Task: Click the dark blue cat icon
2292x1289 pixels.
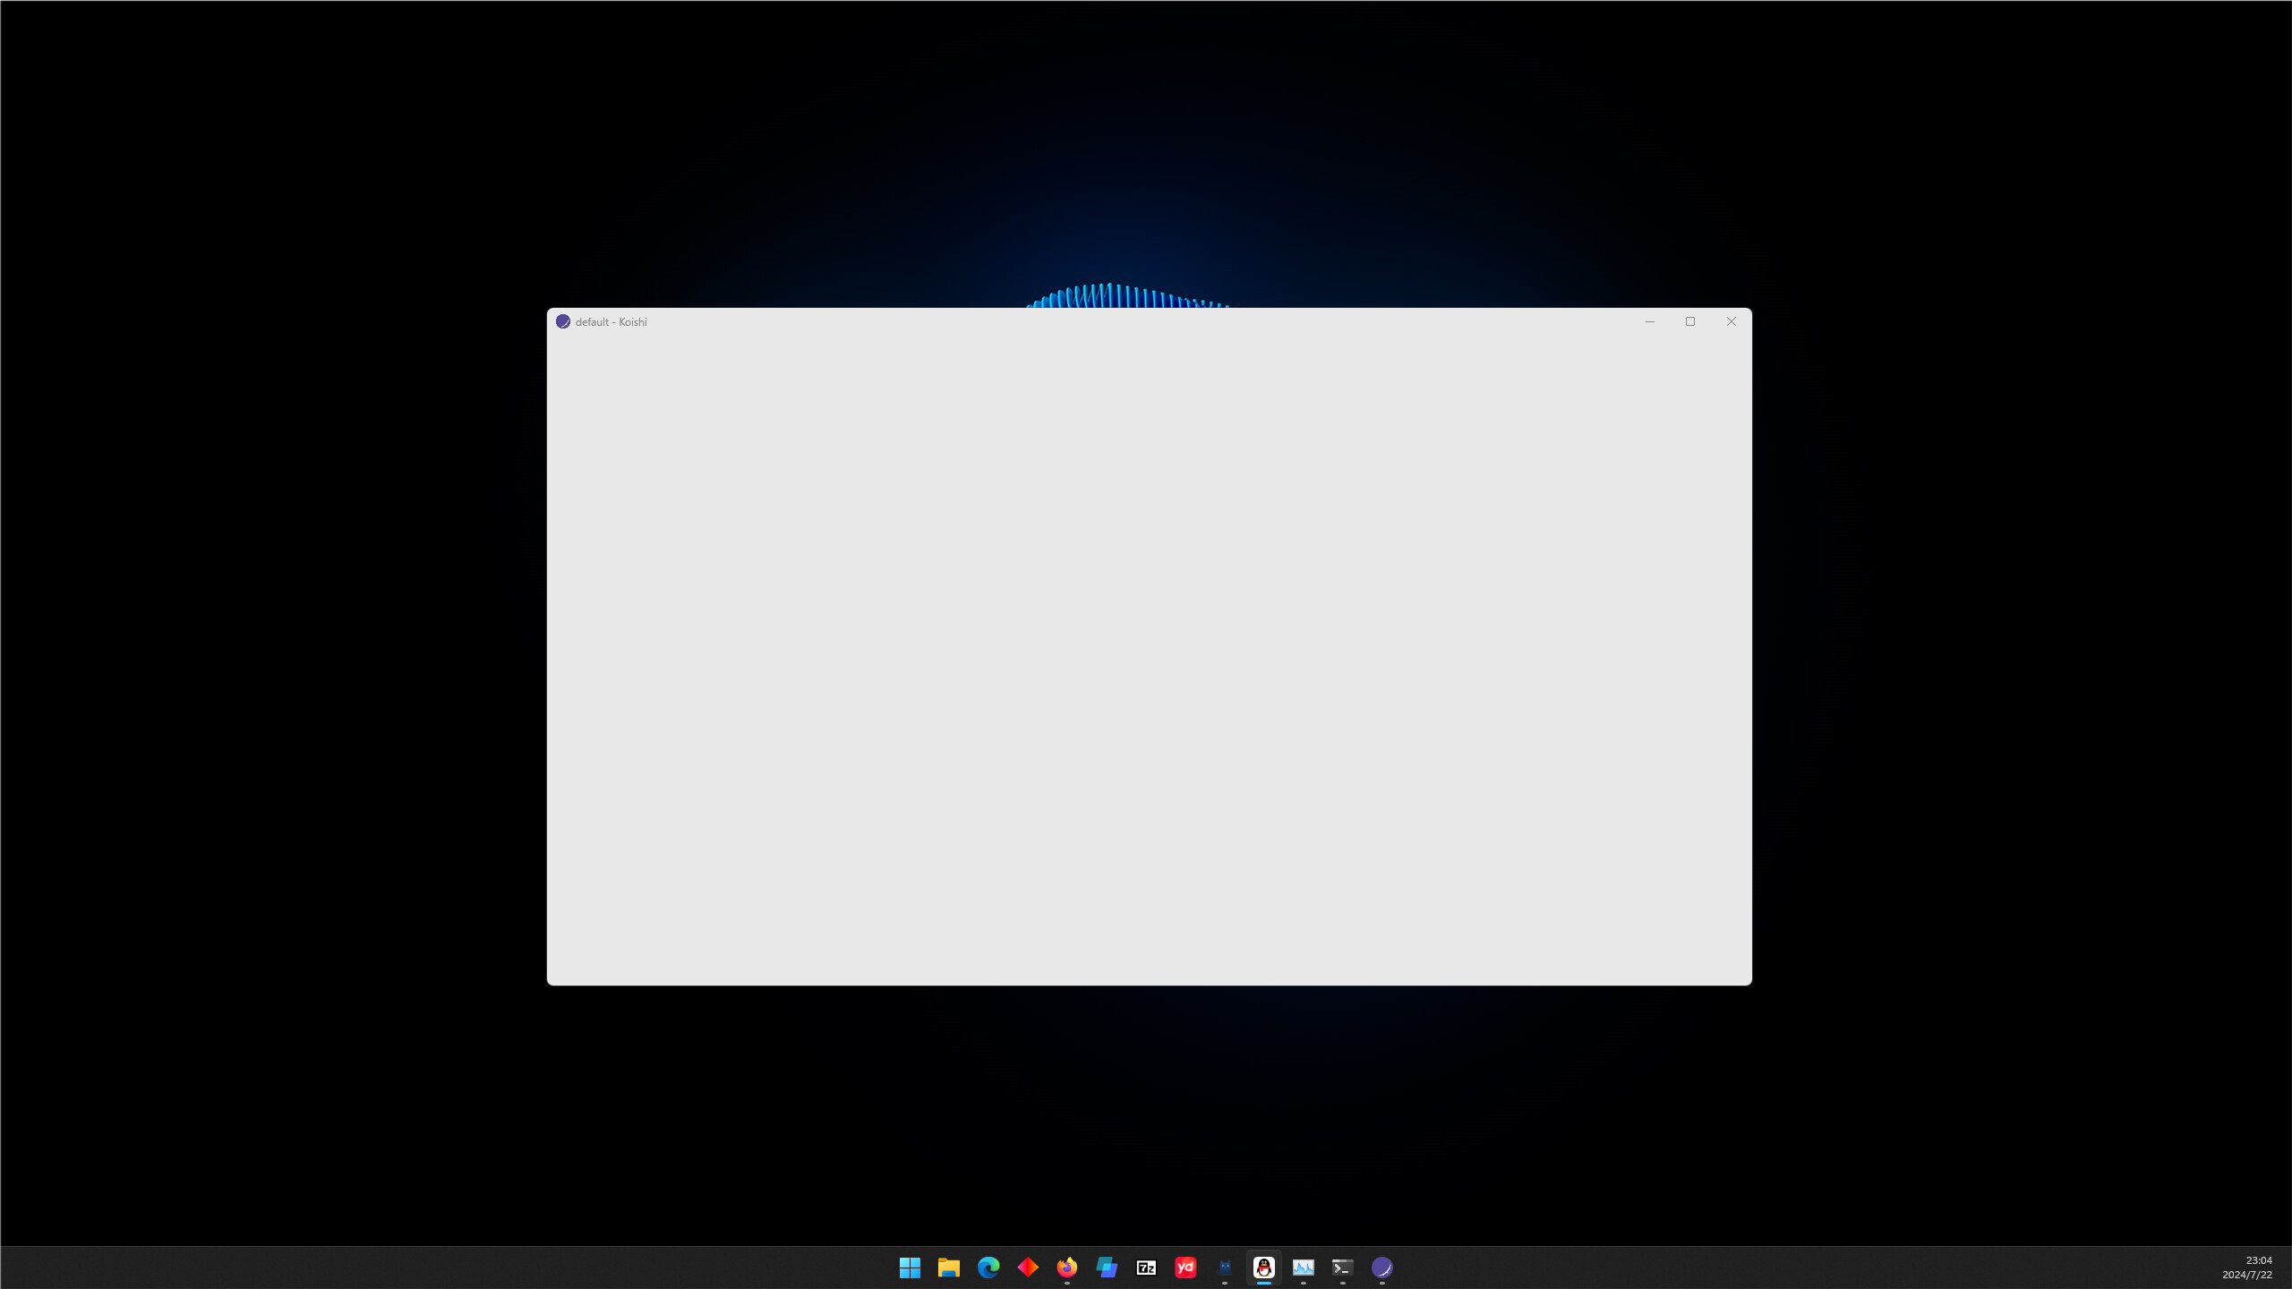Action: point(1225,1268)
